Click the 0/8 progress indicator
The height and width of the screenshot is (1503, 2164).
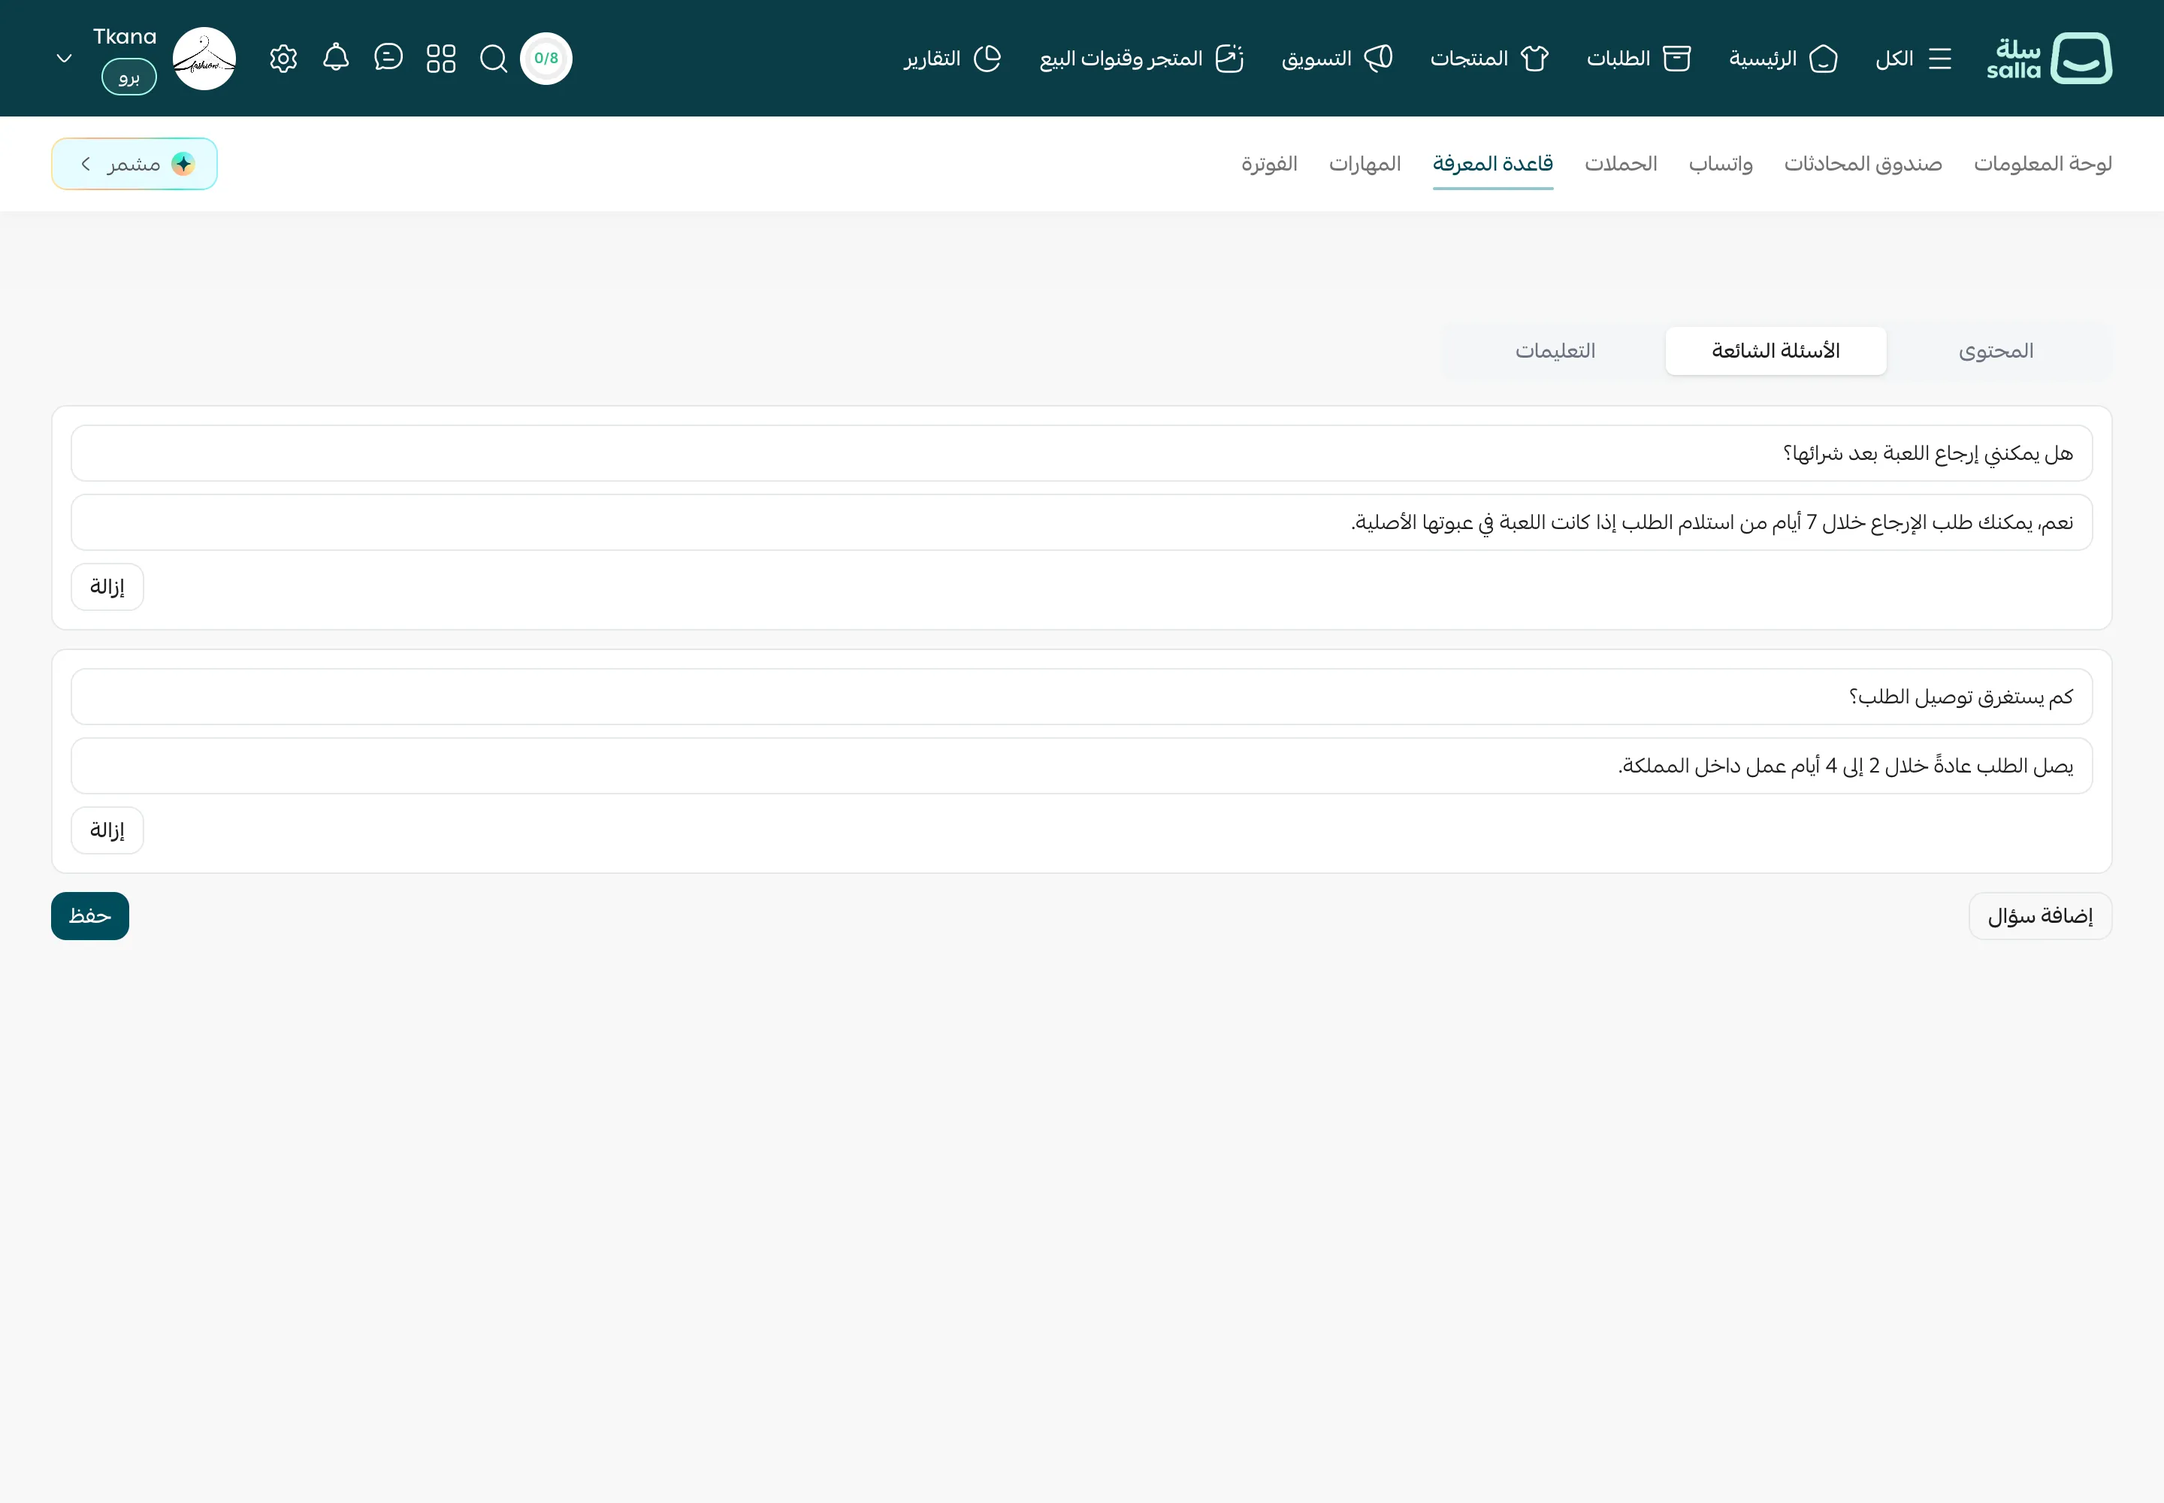point(546,59)
